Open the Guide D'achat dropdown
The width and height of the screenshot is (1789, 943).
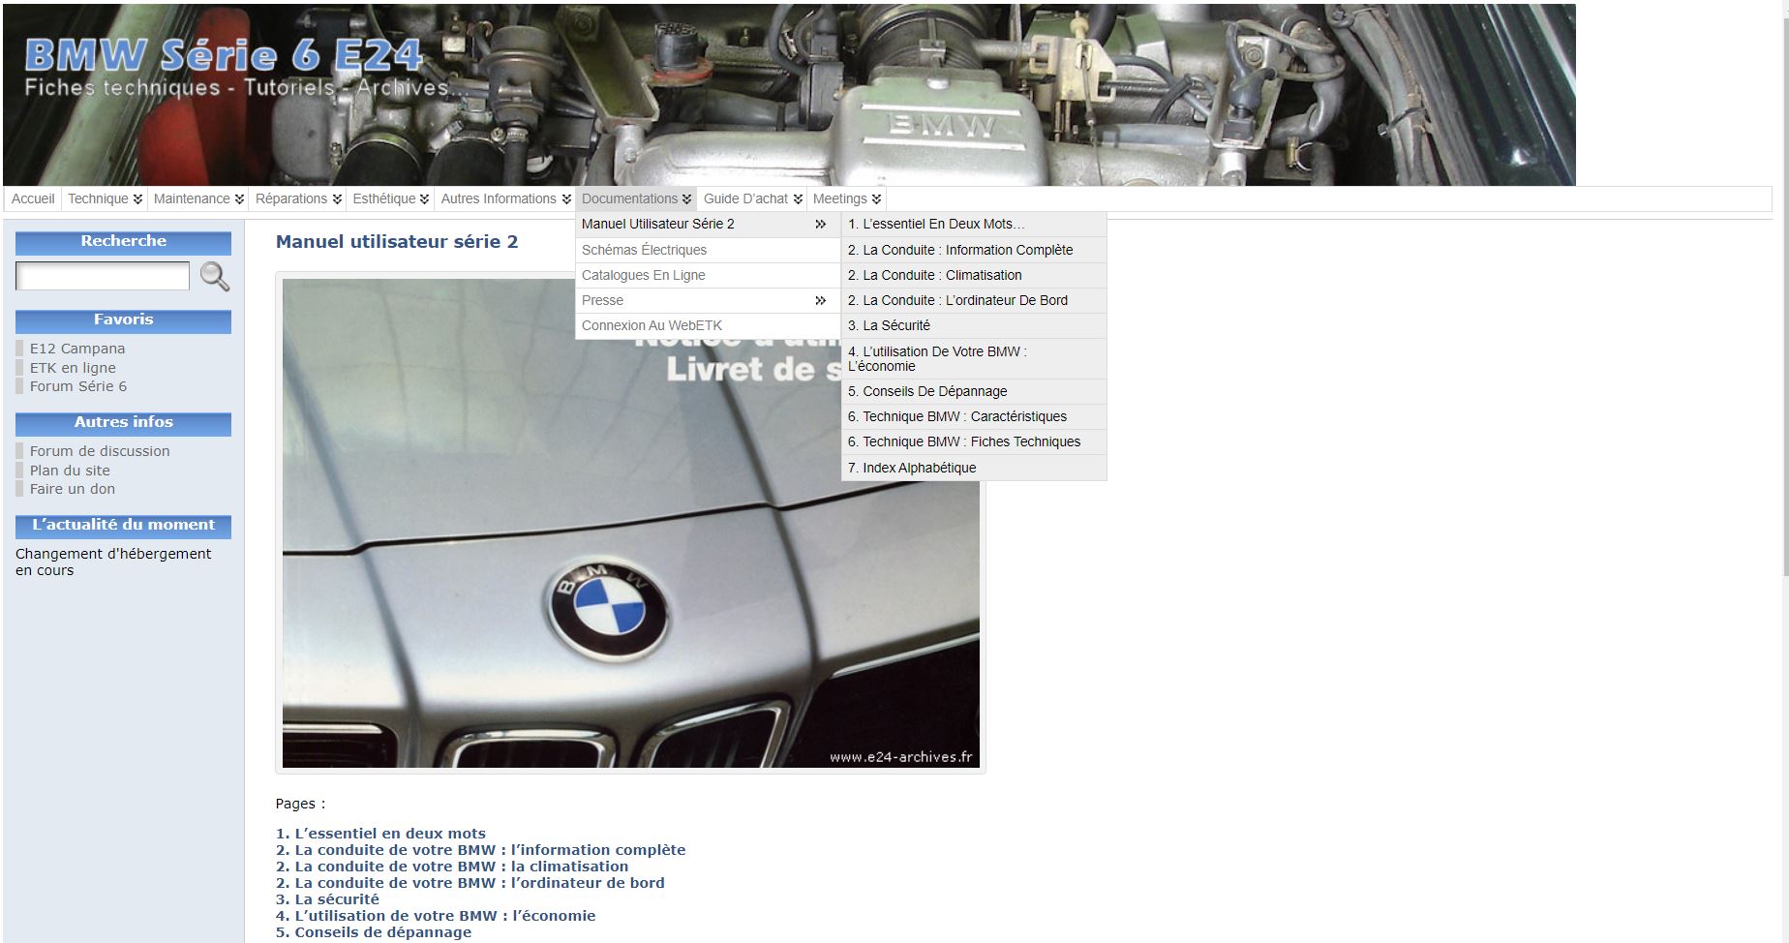[x=752, y=198]
